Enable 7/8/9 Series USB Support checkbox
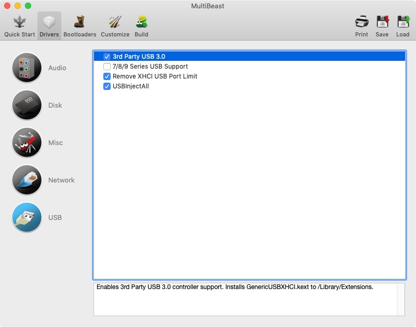The image size is (416, 327). [x=106, y=66]
